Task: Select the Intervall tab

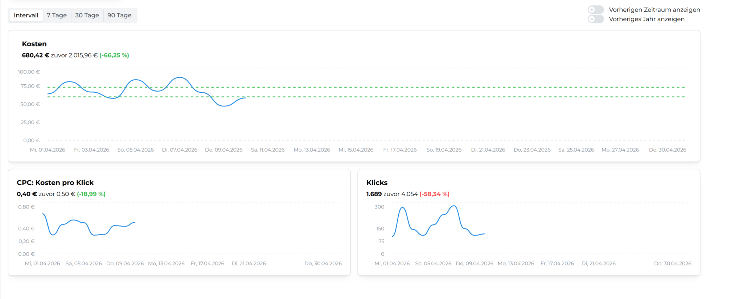Action: point(26,15)
